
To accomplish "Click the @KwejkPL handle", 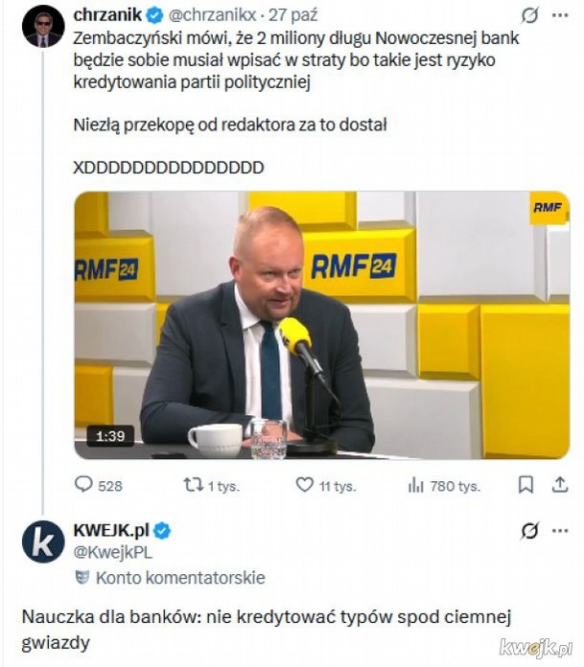I will 112,552.
